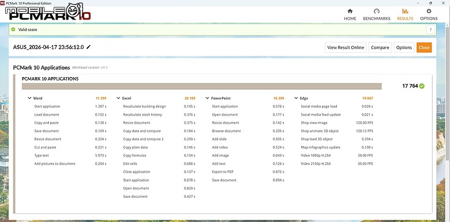Screen dimensions: 450x222
Task: Select 'Copy data and compute 2' row
Action: point(159,139)
